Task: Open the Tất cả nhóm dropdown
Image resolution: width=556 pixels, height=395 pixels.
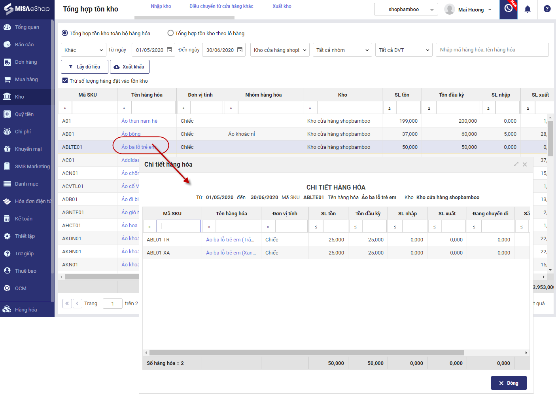Action: tap(342, 50)
